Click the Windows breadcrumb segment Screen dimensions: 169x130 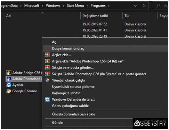pos(53,6)
